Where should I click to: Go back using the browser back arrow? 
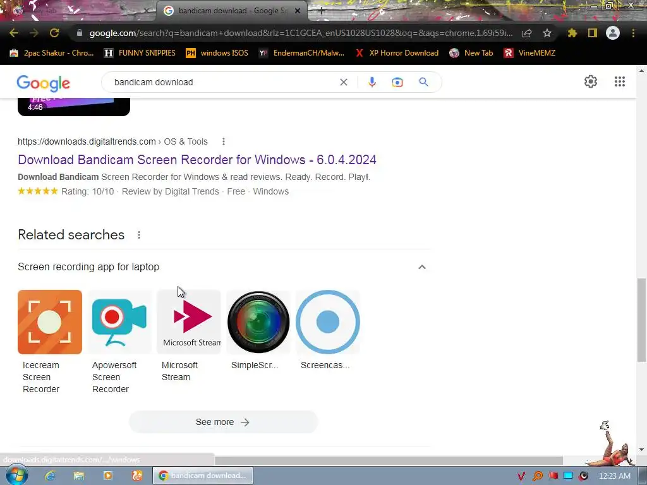14,33
